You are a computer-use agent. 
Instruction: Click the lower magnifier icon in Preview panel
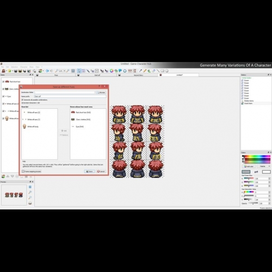(30, 197)
